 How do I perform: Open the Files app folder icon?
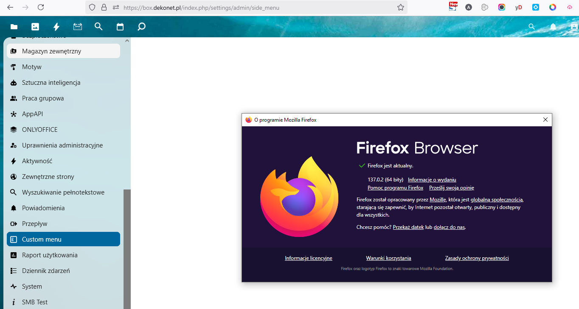[x=14, y=27]
